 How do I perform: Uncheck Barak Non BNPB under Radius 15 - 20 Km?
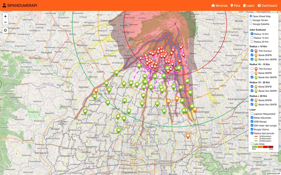(252, 91)
